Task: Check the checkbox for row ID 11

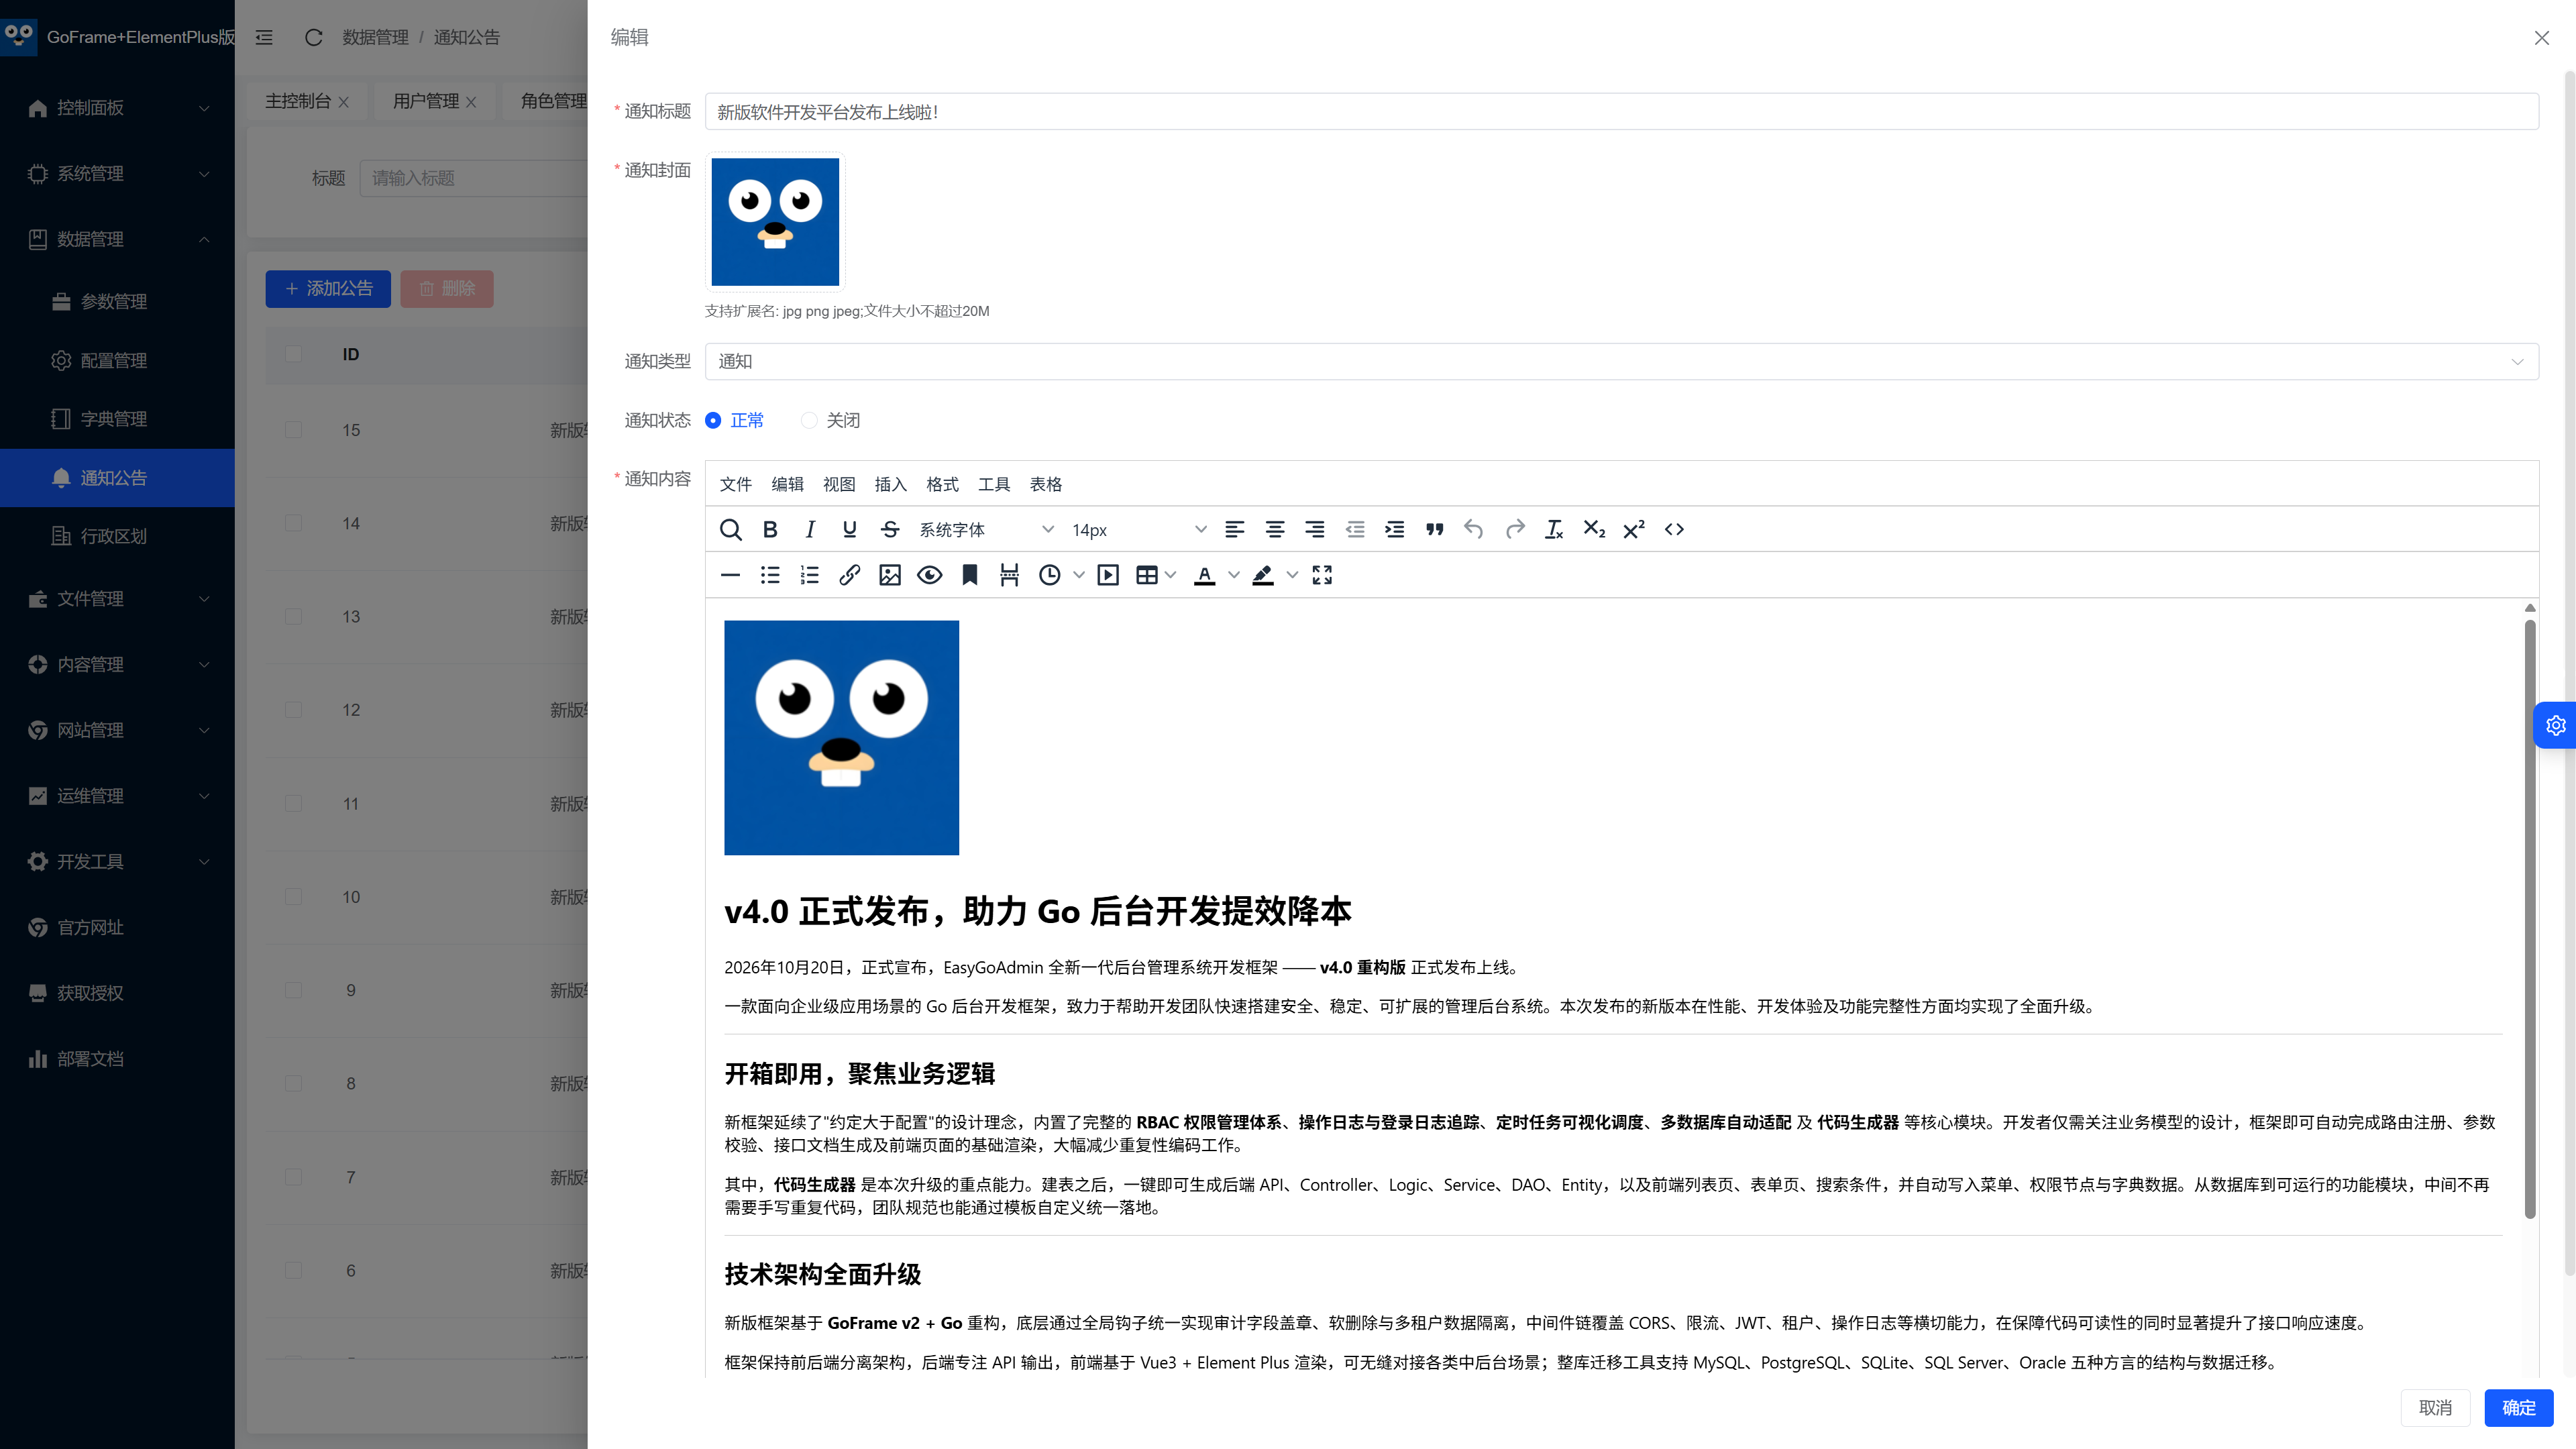Action: pos(293,804)
